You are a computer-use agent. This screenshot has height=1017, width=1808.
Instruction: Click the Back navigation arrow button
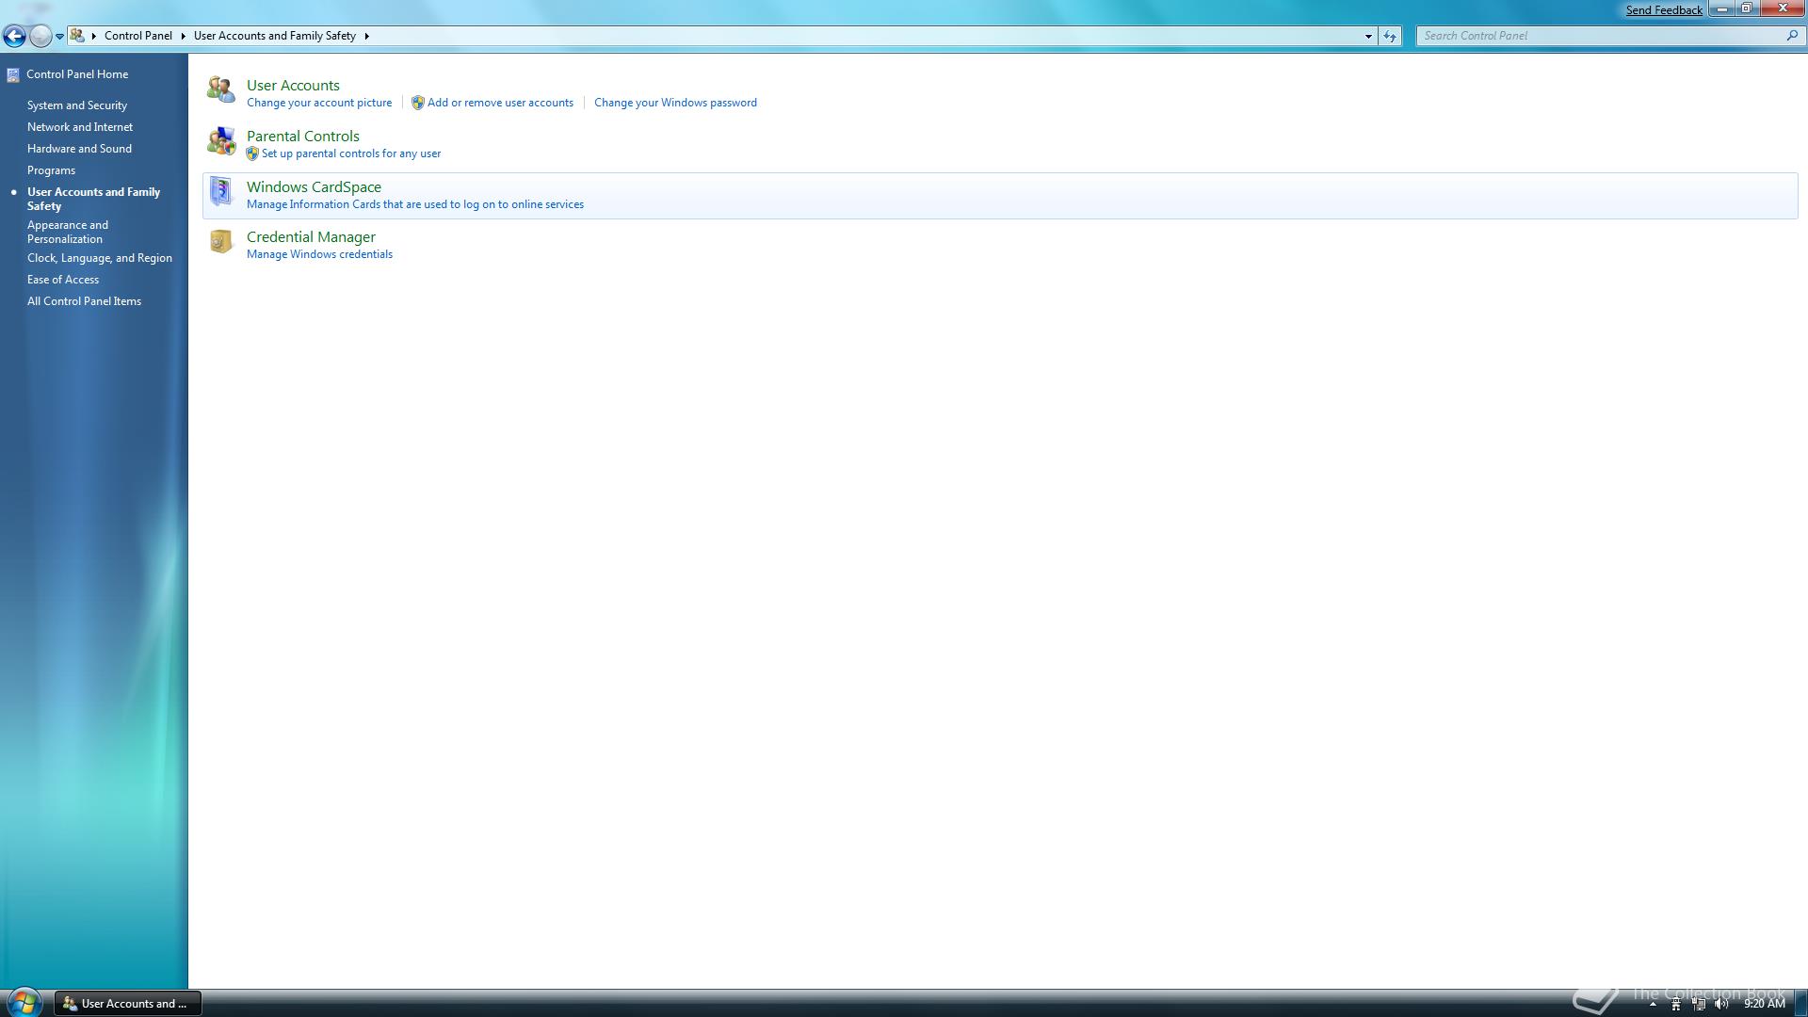click(14, 36)
